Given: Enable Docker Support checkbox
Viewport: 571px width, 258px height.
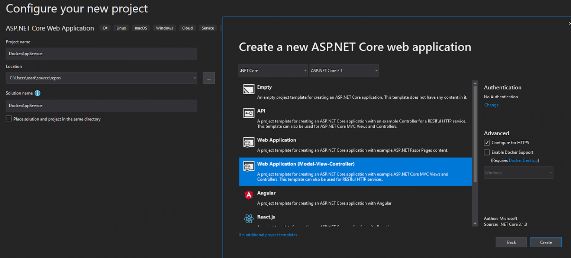Looking at the screenshot, I should click(487, 152).
